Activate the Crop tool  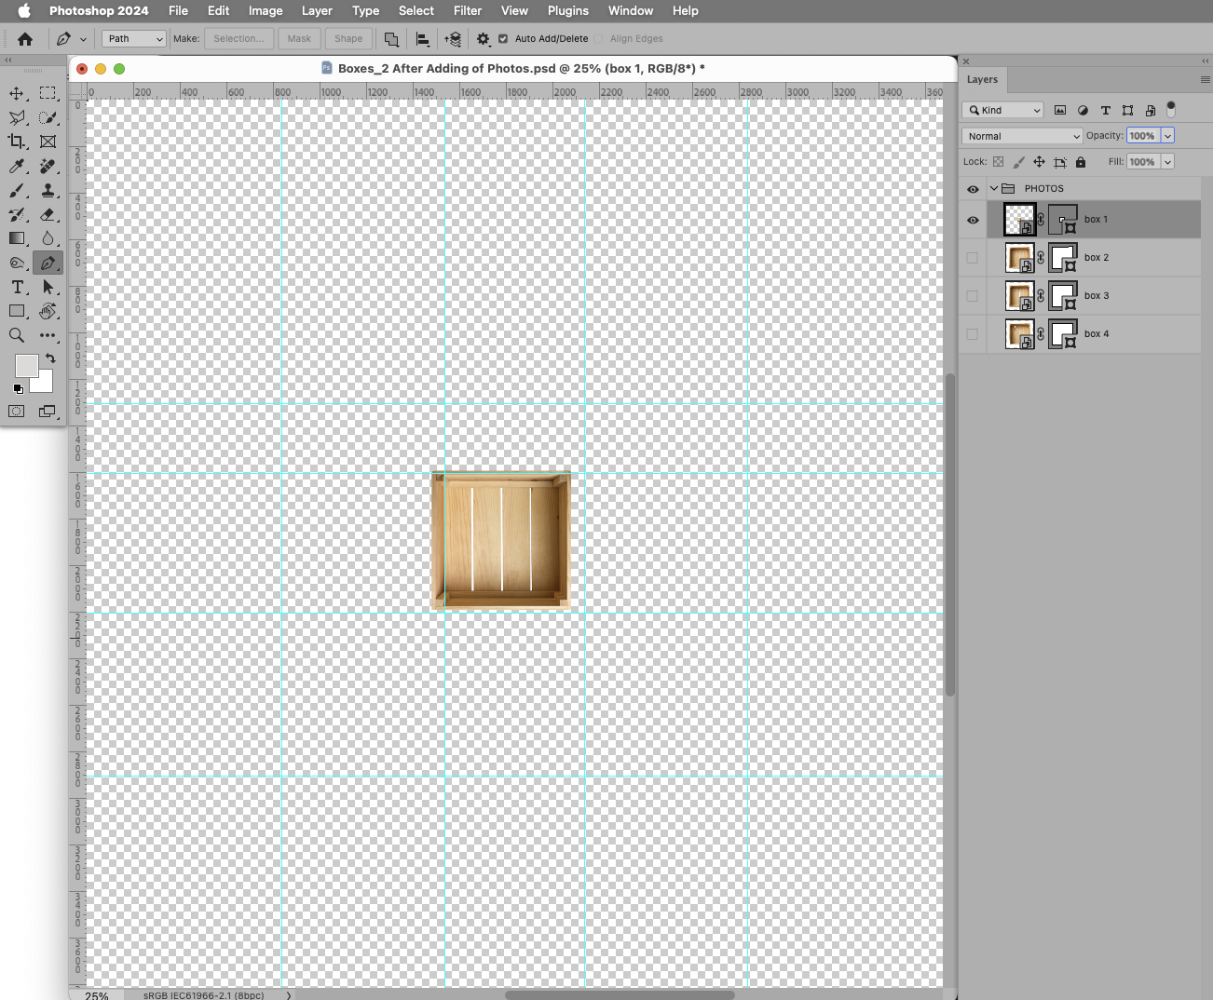[16, 142]
